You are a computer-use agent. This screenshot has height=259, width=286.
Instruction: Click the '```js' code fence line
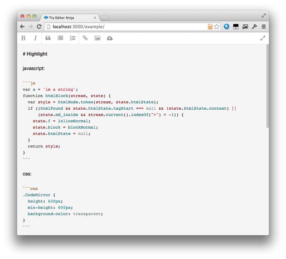pyautogui.click(x=29, y=83)
